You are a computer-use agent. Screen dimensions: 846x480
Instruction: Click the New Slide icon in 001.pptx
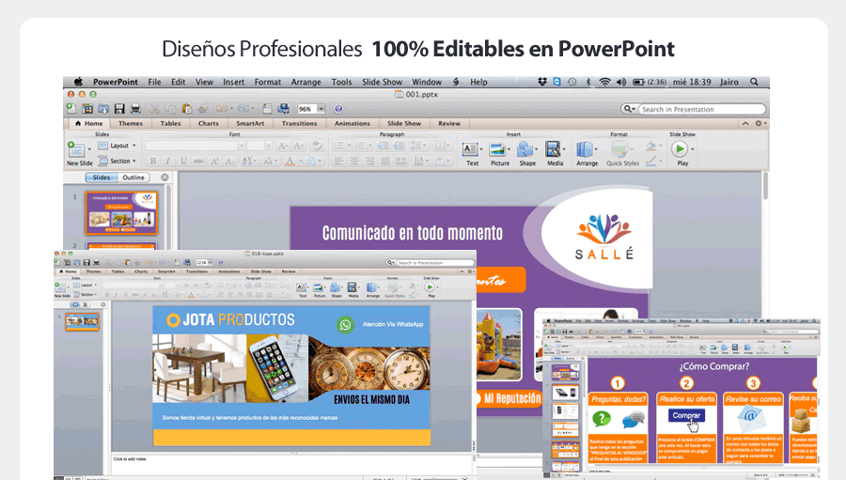(x=77, y=149)
